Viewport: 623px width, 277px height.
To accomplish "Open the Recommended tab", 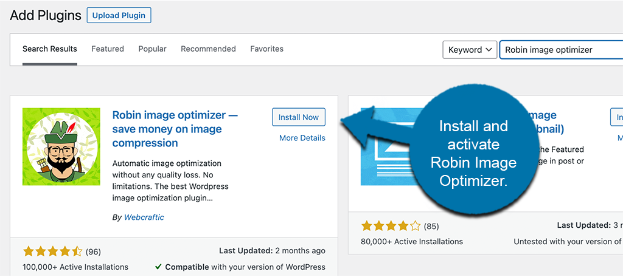I will [x=208, y=49].
